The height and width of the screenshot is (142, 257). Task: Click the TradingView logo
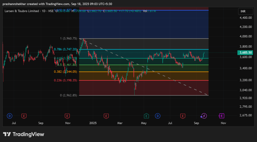point(24,134)
